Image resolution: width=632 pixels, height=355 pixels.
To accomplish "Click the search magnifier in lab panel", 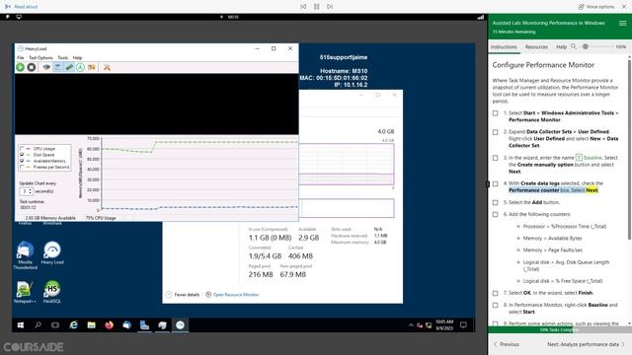I will pyautogui.click(x=574, y=46).
